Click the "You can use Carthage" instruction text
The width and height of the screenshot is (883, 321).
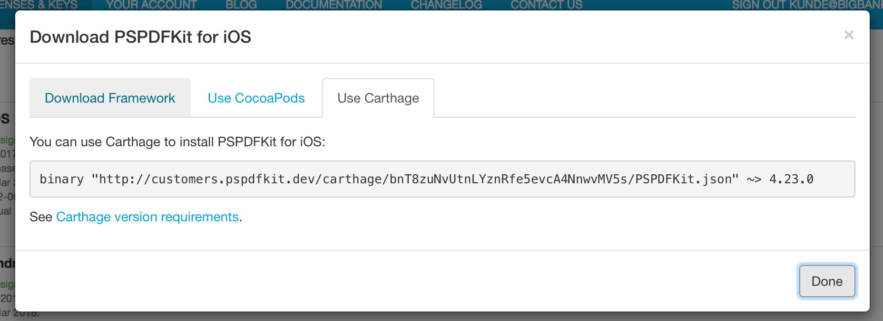click(x=177, y=142)
